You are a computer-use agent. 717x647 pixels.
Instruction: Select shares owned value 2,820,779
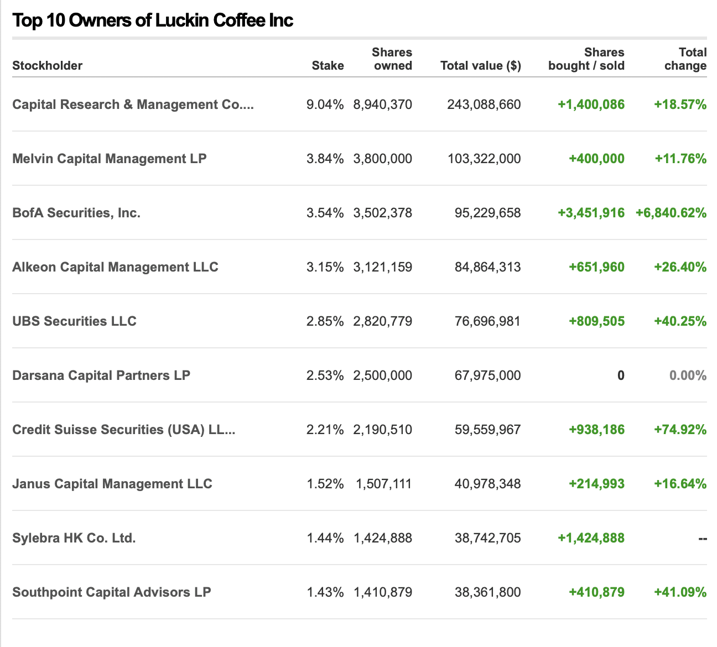click(x=383, y=321)
